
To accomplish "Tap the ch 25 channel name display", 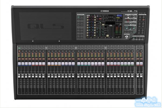I will point(108,64).
